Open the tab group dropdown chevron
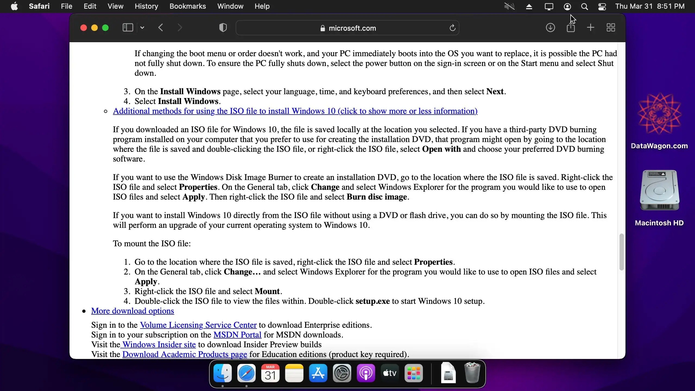This screenshot has height=391, width=695. [x=142, y=28]
